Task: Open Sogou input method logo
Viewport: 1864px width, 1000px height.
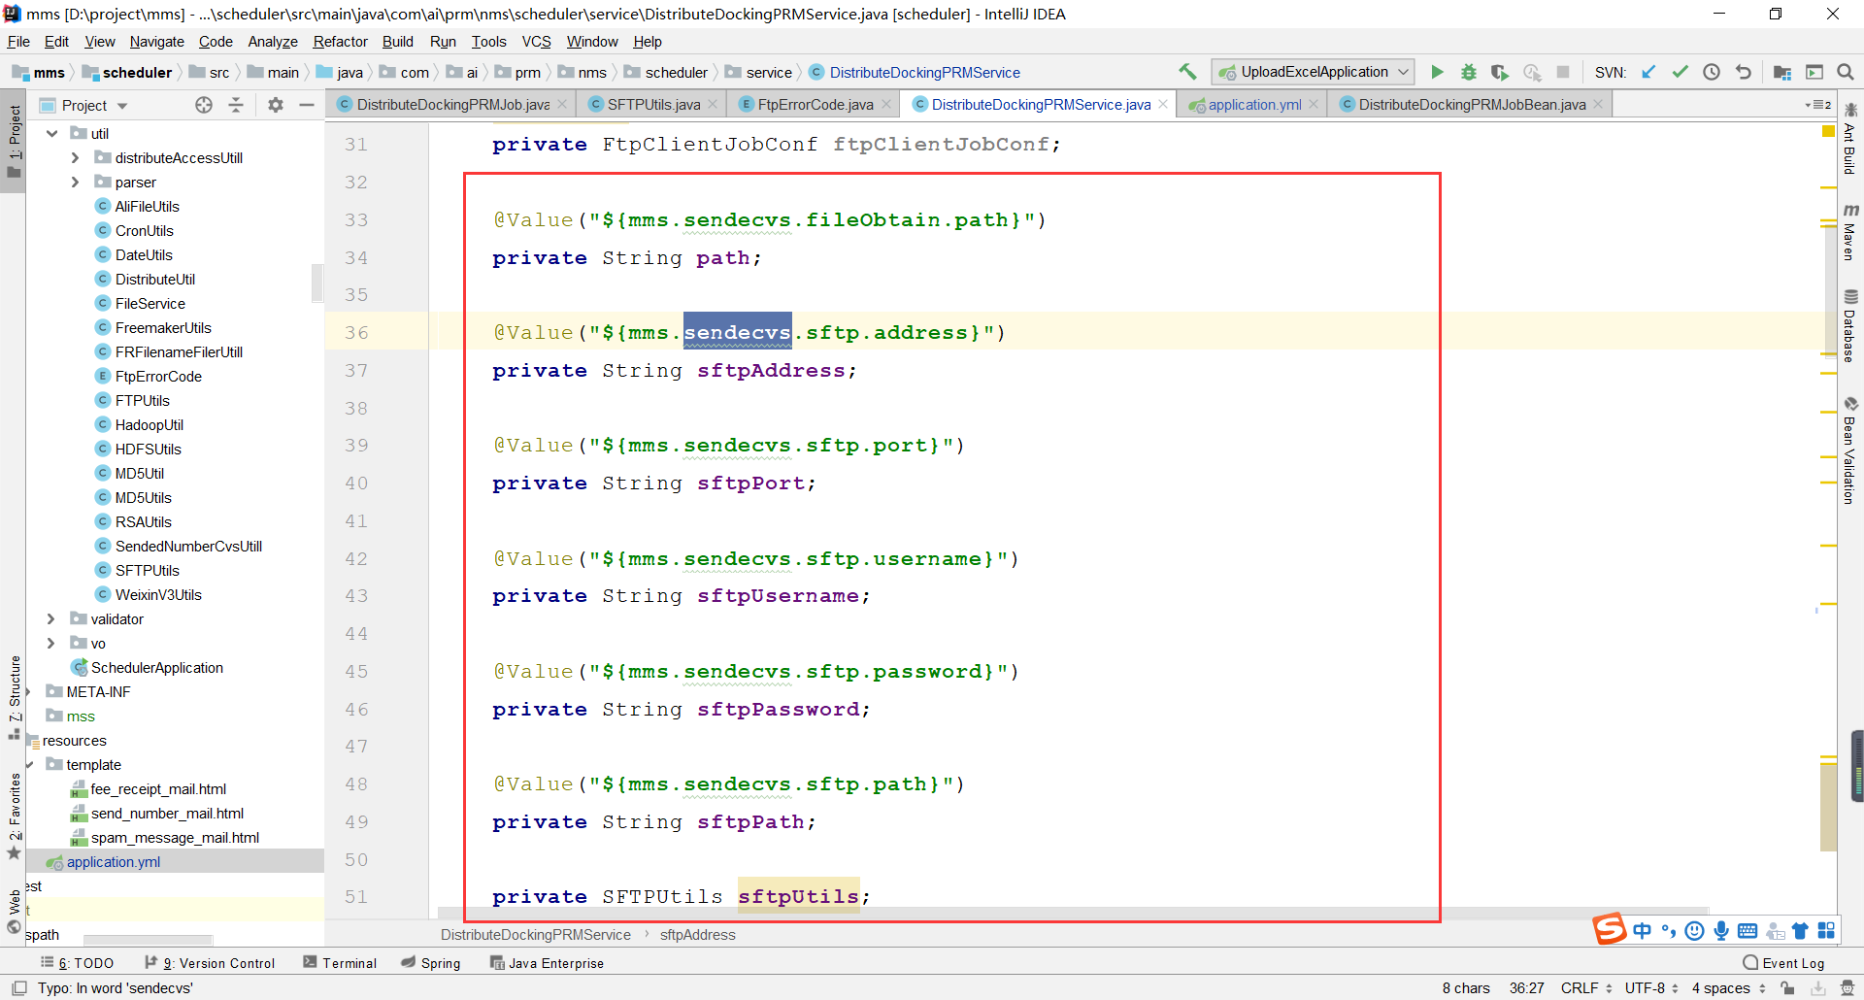Action: [x=1609, y=929]
